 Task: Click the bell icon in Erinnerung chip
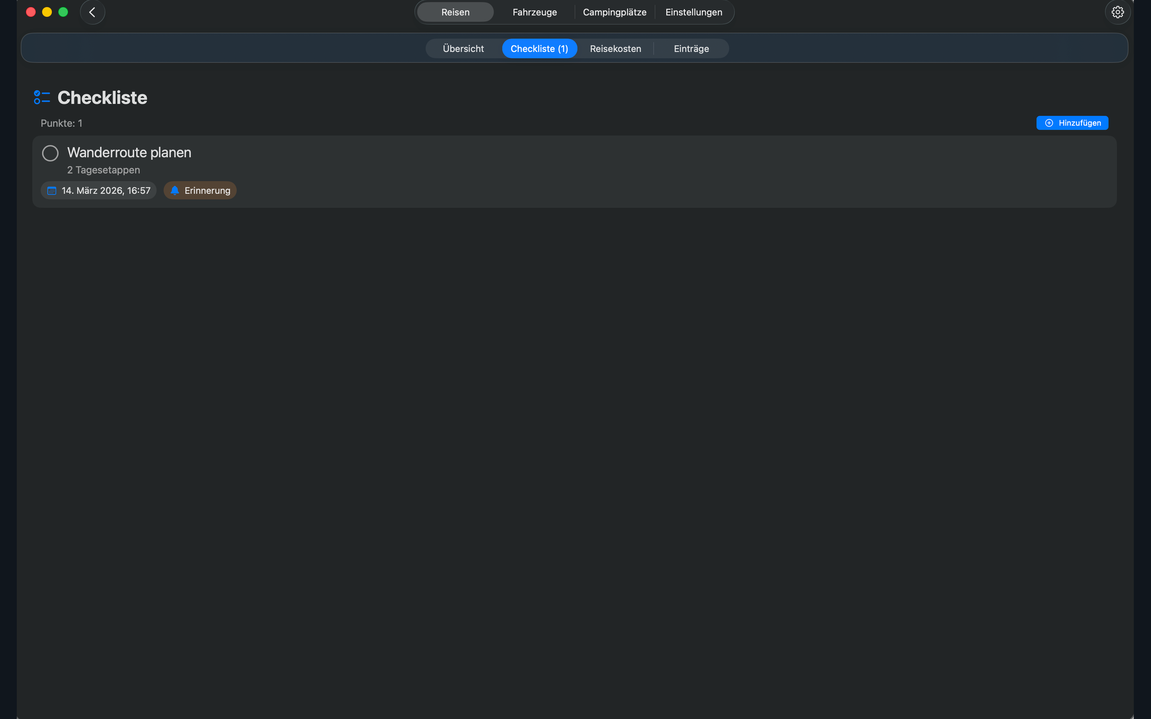(175, 191)
